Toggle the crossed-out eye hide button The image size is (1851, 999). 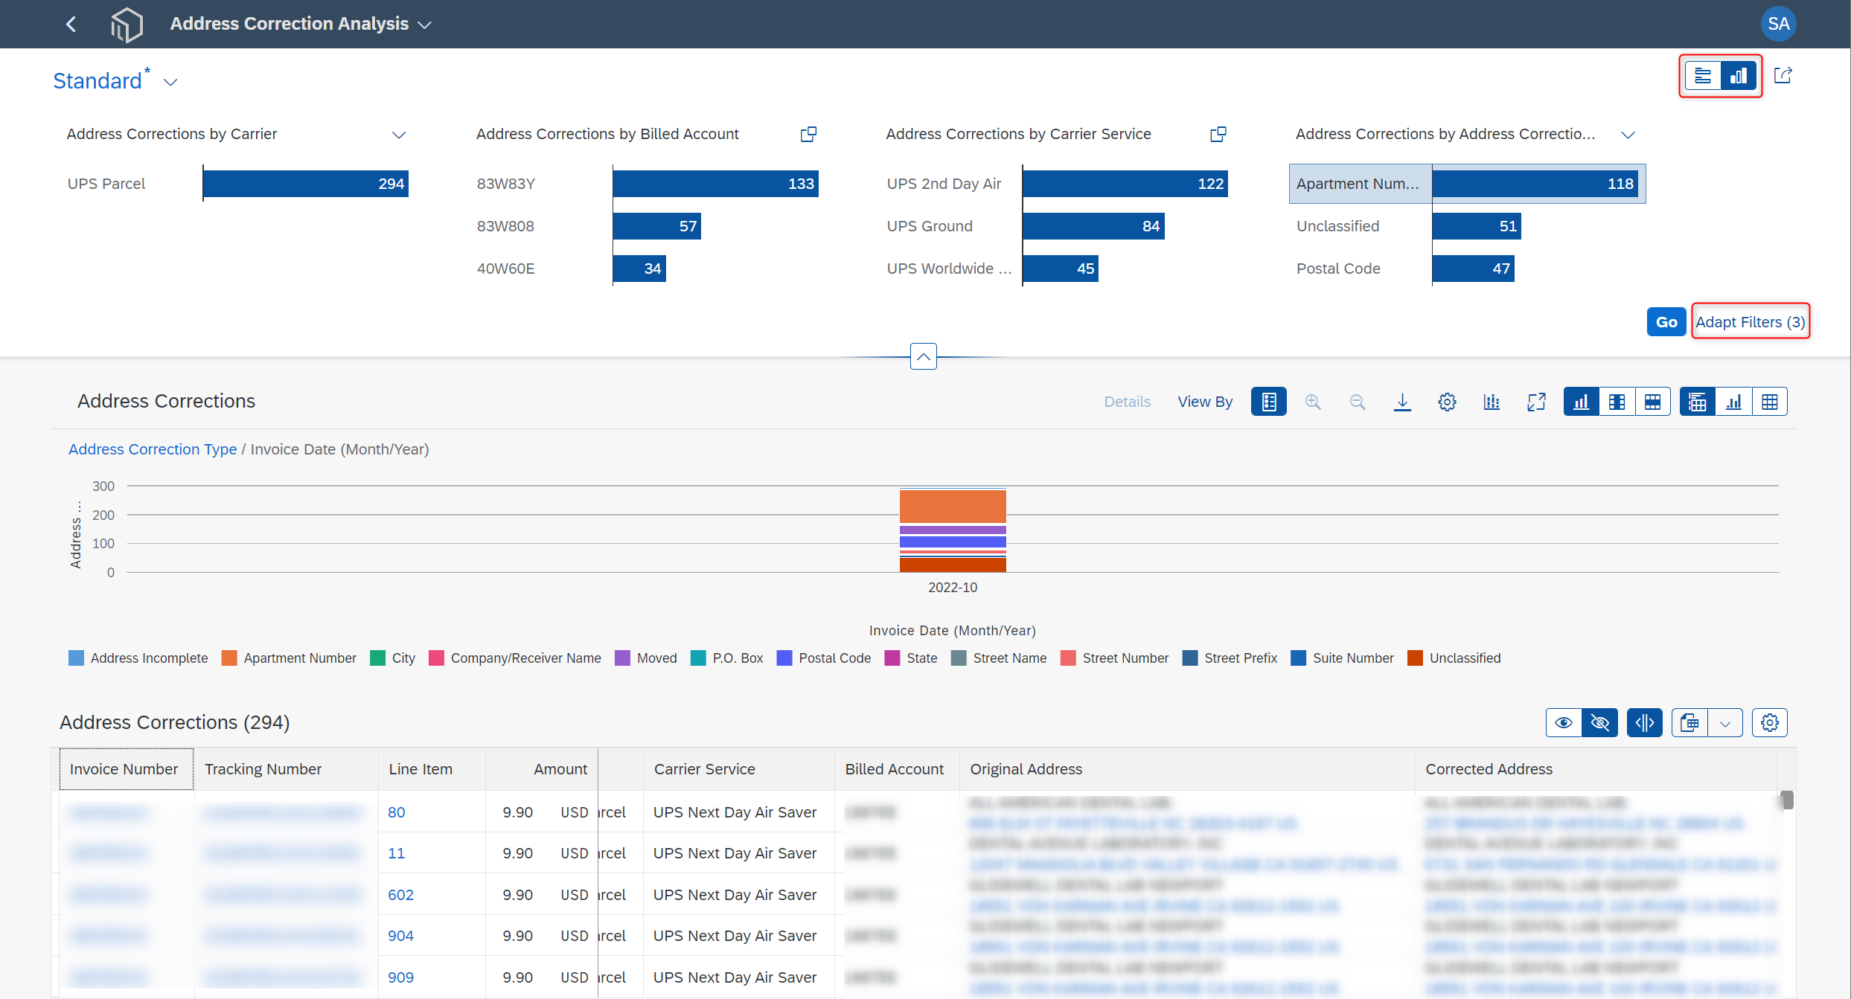tap(1600, 723)
